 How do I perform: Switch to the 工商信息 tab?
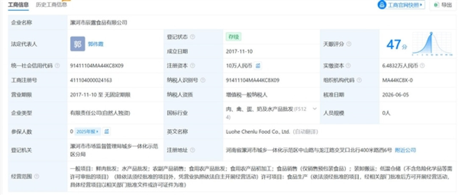(18, 5)
